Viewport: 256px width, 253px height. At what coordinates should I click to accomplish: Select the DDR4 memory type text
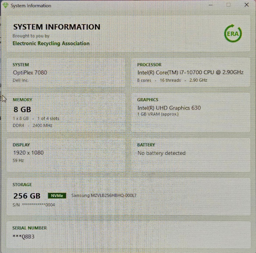tap(18, 125)
